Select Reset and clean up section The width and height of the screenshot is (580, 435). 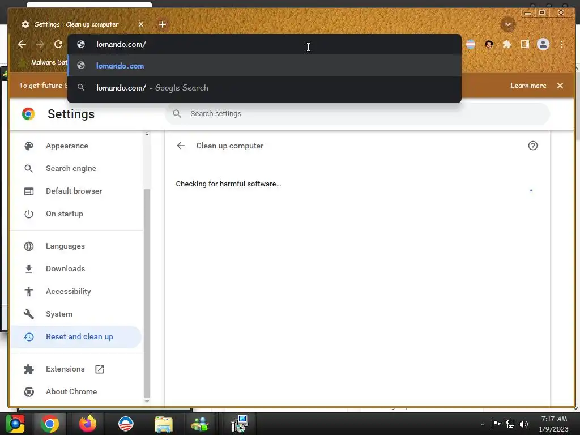[x=76, y=336]
